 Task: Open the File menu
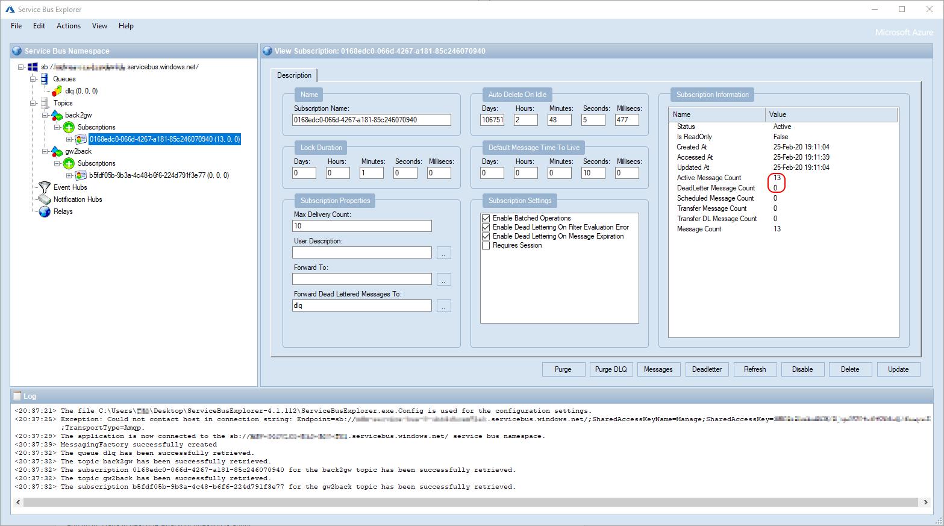click(x=16, y=26)
